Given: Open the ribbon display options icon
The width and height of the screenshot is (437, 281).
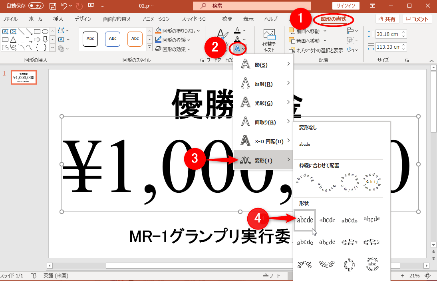Looking at the screenshot, I should coord(372,6).
